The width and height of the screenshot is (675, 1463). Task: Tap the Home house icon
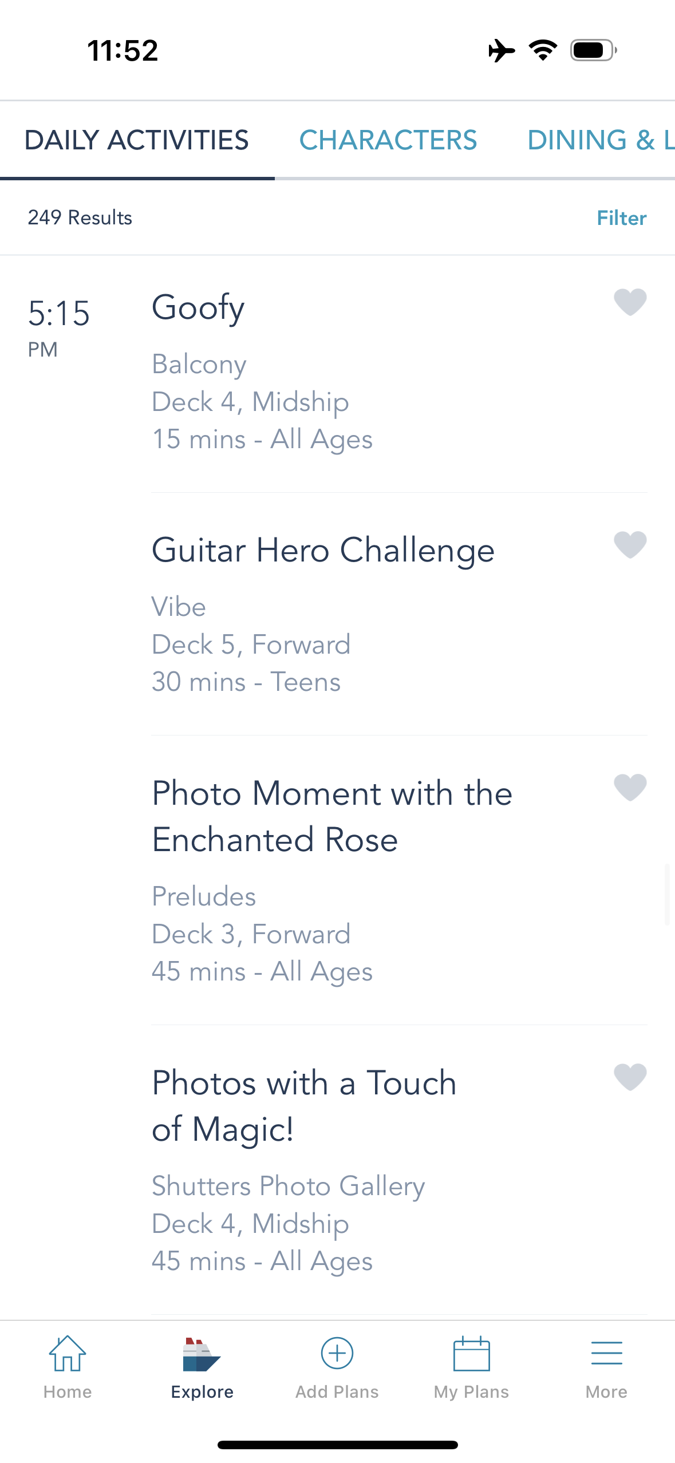(68, 1354)
